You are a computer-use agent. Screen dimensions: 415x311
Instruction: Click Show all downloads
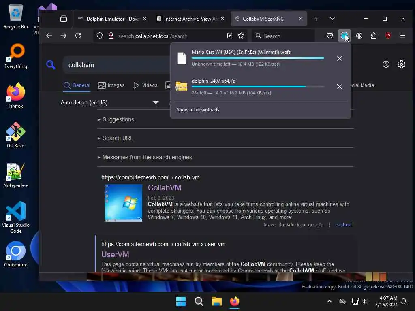[x=198, y=110]
